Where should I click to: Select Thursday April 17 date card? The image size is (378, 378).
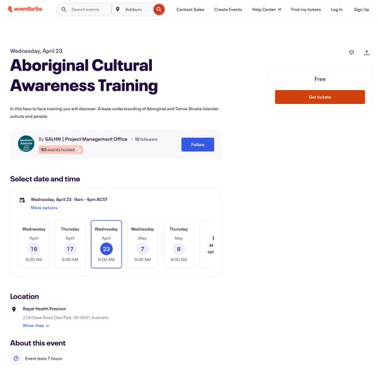[x=70, y=244]
